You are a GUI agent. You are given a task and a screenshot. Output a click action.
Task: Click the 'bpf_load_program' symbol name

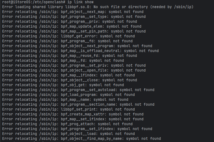[78, 95]
